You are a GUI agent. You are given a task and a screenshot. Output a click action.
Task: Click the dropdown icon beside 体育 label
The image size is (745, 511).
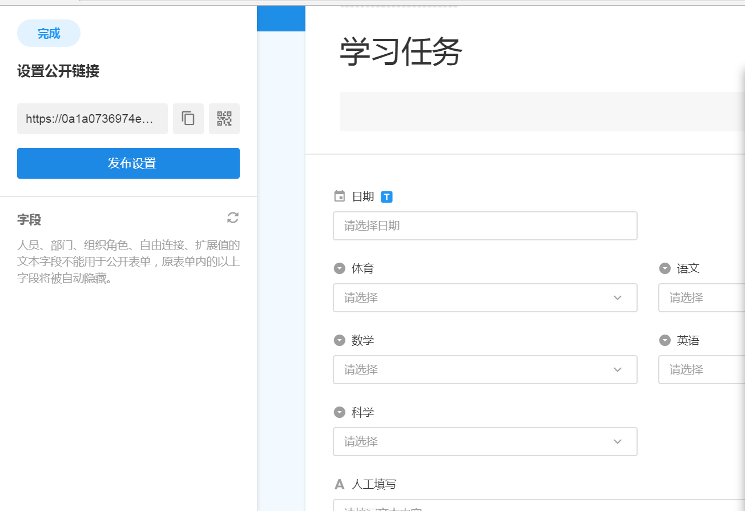(340, 268)
